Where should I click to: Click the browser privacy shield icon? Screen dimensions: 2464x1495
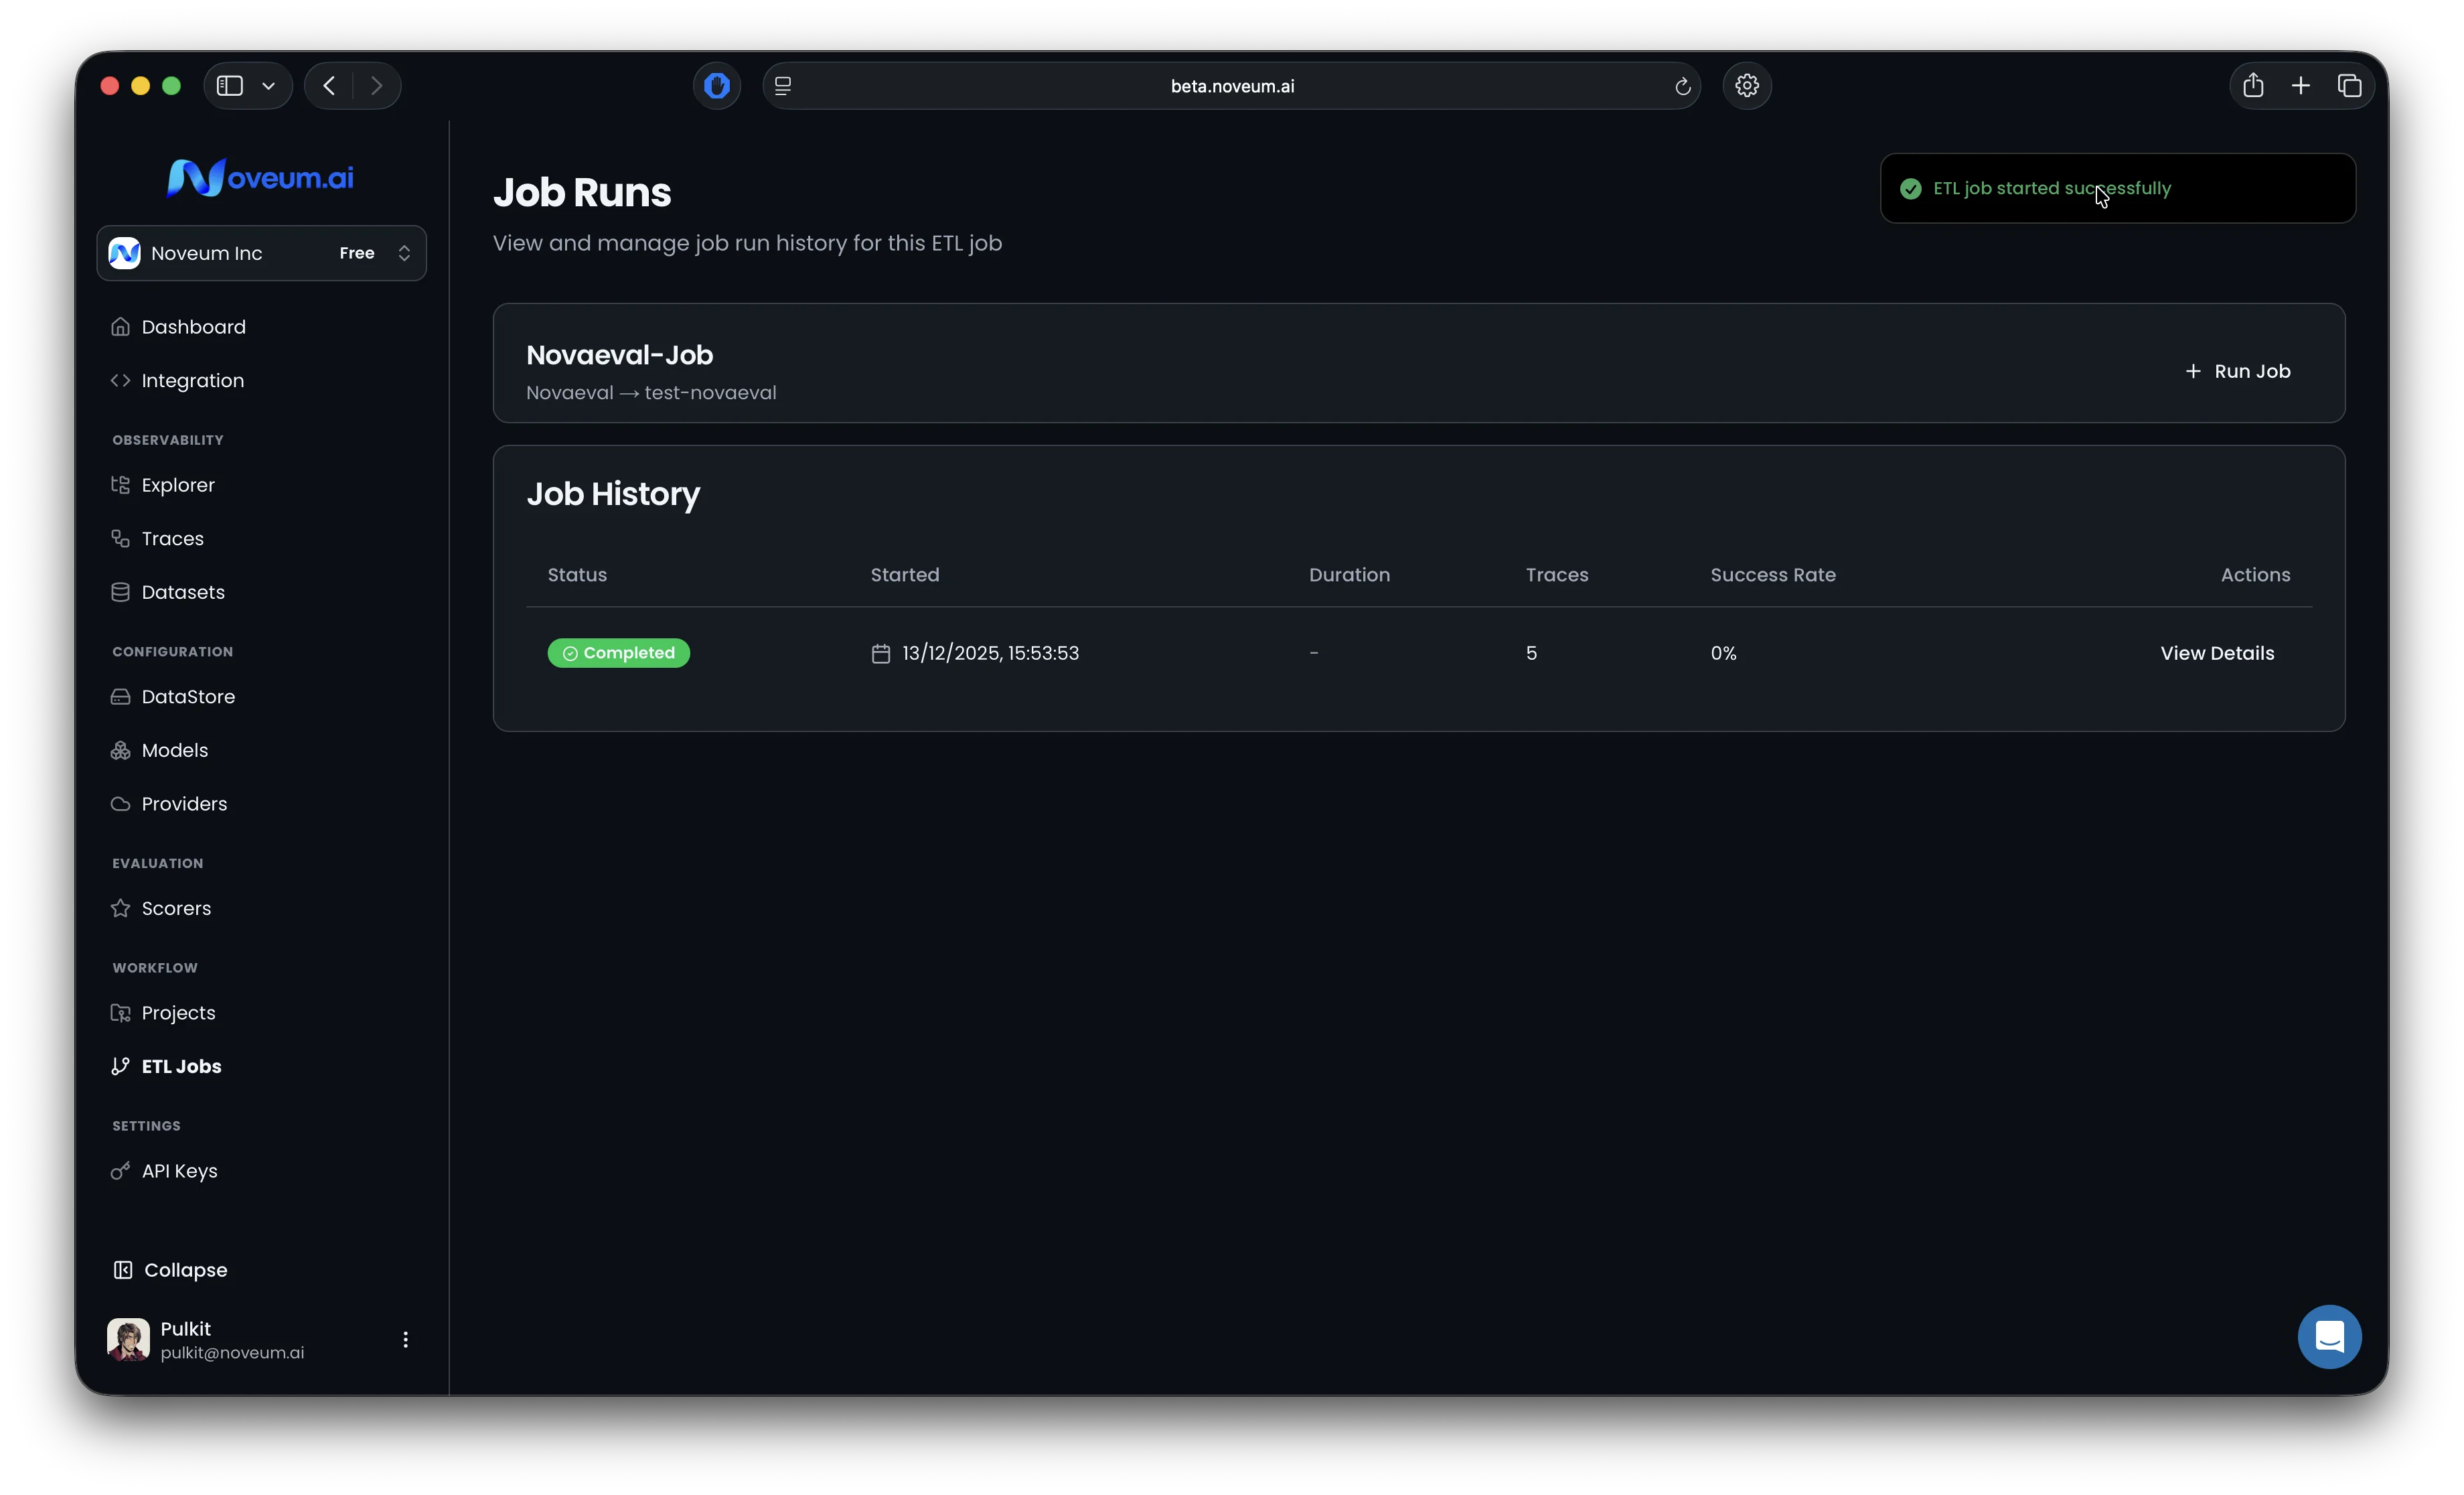[x=716, y=86]
